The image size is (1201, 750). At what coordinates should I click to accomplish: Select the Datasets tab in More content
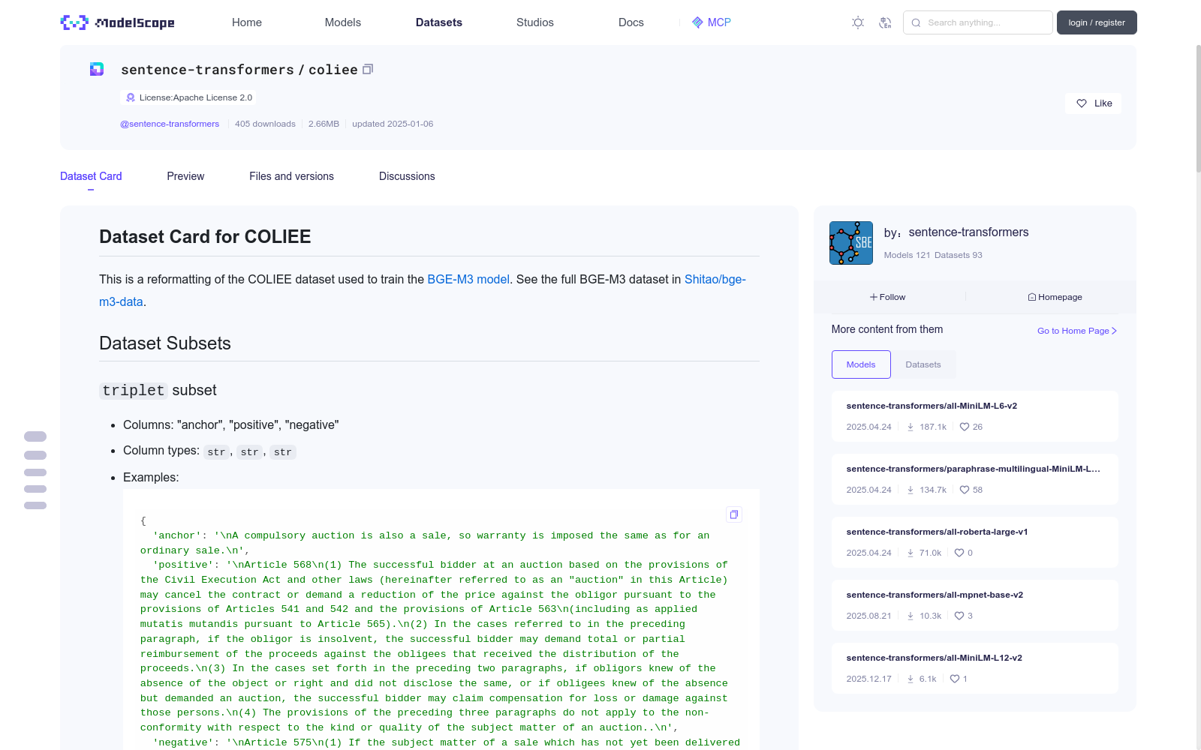click(923, 364)
